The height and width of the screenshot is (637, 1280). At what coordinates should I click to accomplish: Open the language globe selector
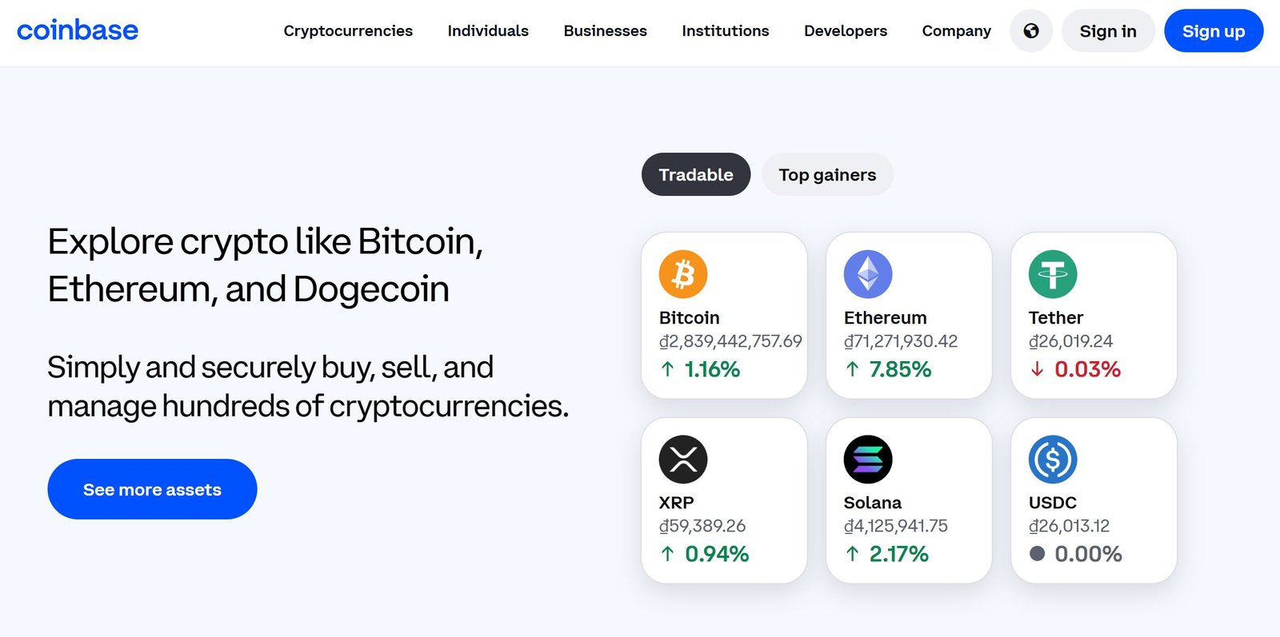click(1031, 30)
